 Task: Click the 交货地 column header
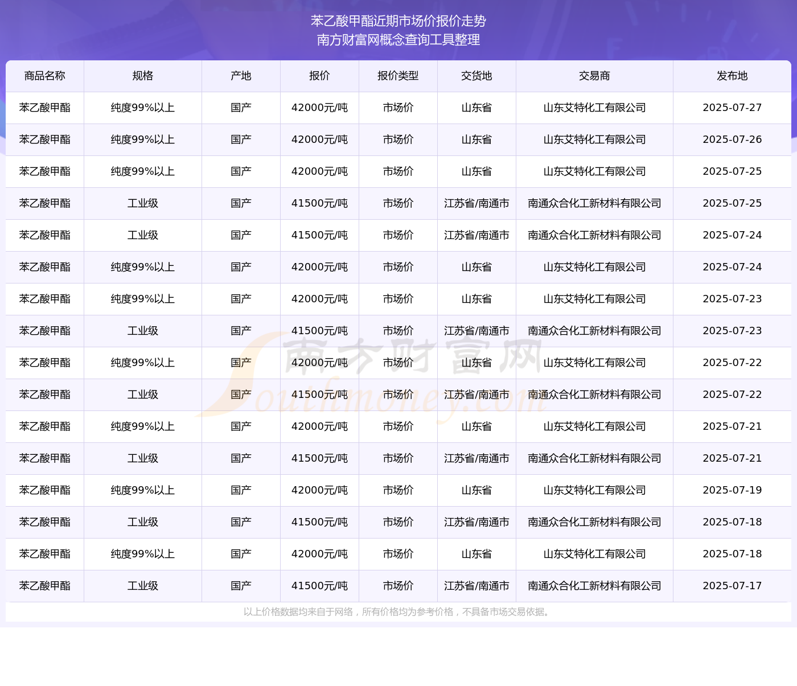tap(476, 76)
